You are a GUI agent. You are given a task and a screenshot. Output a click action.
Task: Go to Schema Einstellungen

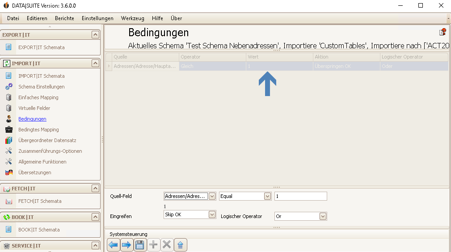(x=42, y=87)
